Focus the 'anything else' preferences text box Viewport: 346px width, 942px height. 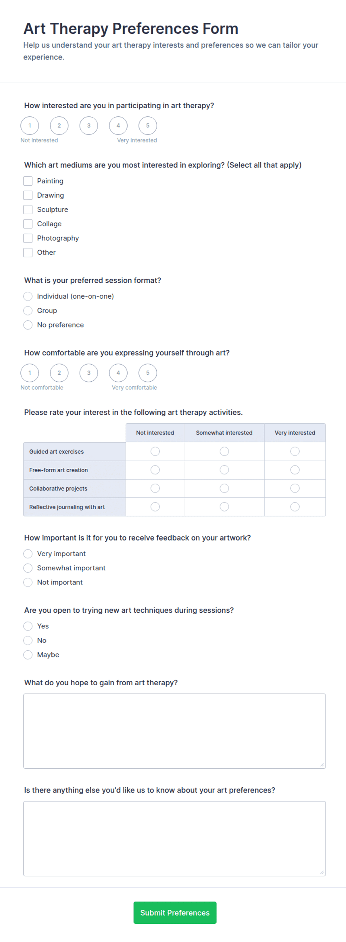click(174, 839)
